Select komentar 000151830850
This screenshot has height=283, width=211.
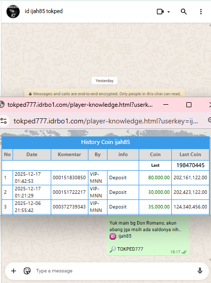tap(69, 178)
